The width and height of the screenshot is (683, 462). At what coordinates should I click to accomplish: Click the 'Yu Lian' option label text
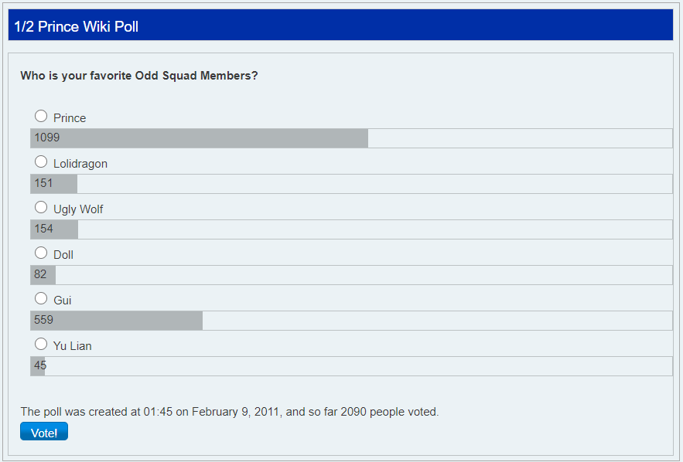[73, 346]
